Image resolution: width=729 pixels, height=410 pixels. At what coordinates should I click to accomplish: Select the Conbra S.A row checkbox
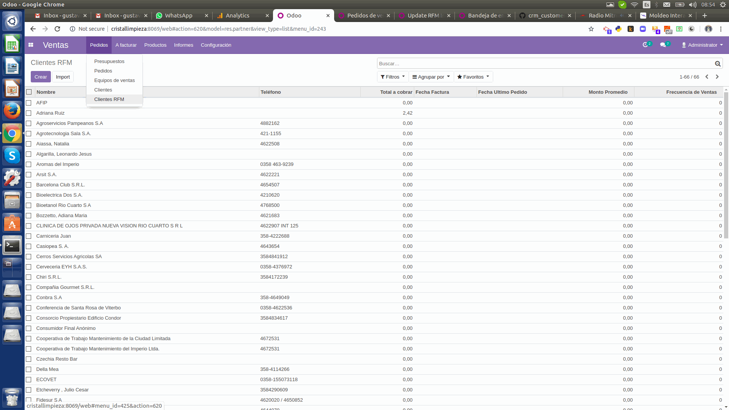(29, 298)
